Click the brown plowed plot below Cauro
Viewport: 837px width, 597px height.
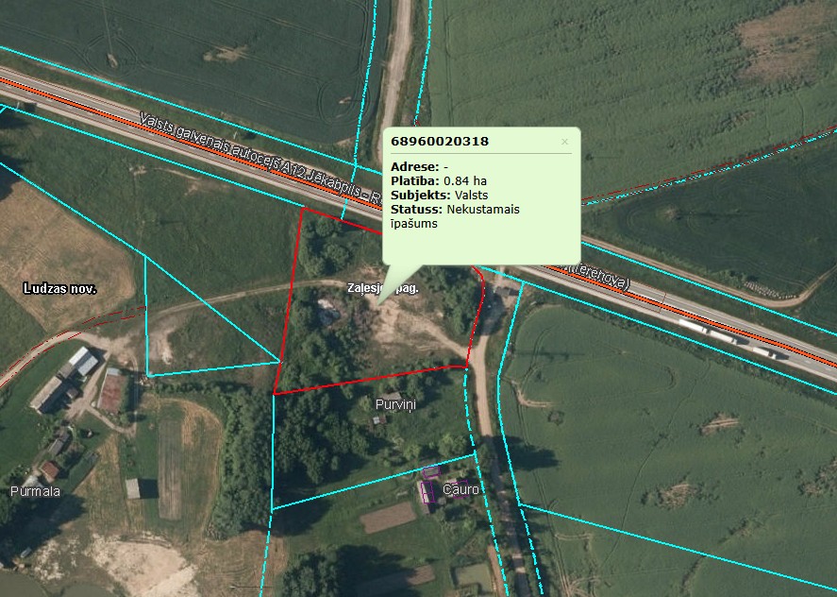coord(388,517)
